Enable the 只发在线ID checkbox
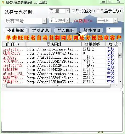 point(73,11)
